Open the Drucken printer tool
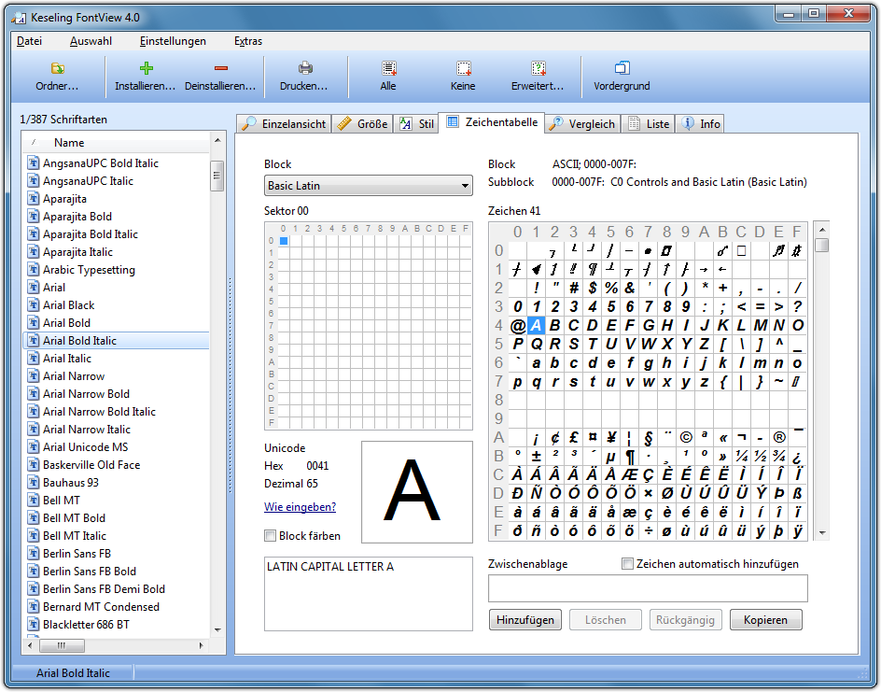Viewport: 881px width, 692px height. (x=304, y=68)
